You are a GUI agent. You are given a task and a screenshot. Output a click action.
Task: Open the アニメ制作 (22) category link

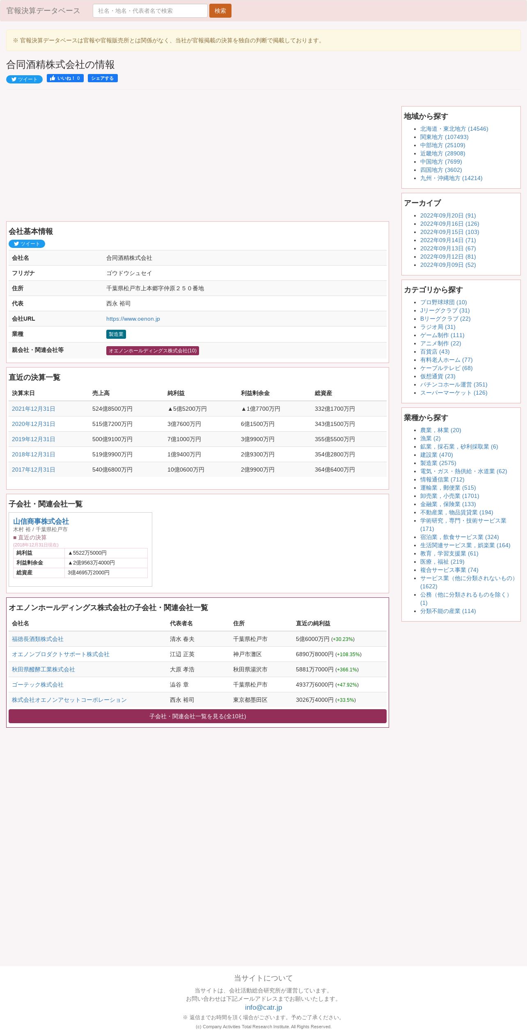440,343
